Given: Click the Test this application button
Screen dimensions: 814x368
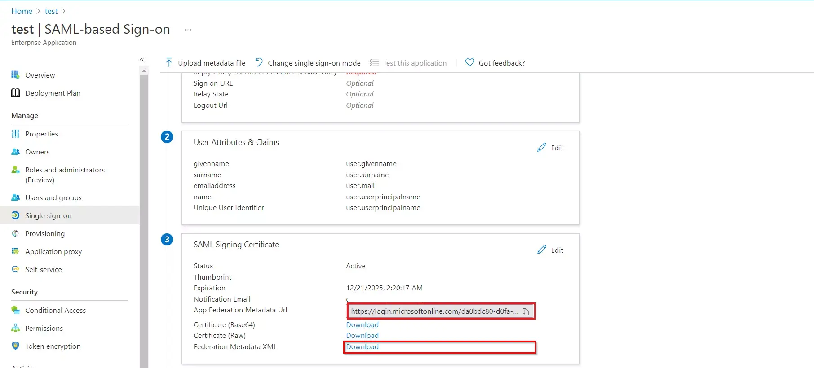Looking at the screenshot, I should 408,63.
